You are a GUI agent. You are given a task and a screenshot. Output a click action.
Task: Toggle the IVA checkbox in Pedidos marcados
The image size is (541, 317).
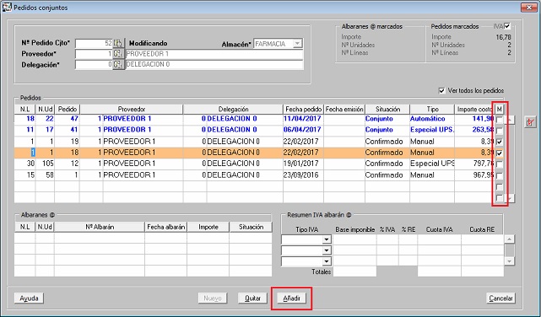click(507, 26)
